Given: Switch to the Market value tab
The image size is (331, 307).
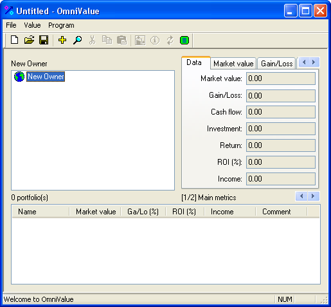Looking at the screenshot, I should point(233,64).
